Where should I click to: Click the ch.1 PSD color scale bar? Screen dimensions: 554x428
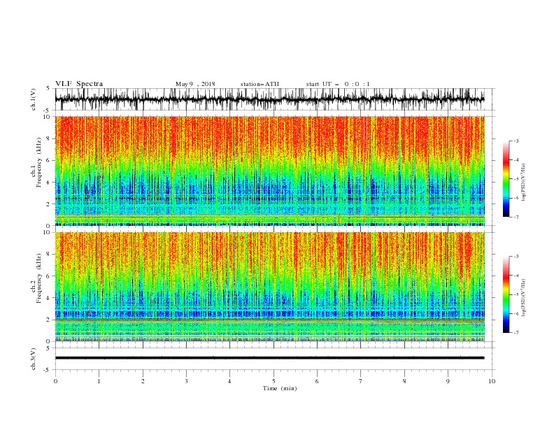[x=506, y=179]
